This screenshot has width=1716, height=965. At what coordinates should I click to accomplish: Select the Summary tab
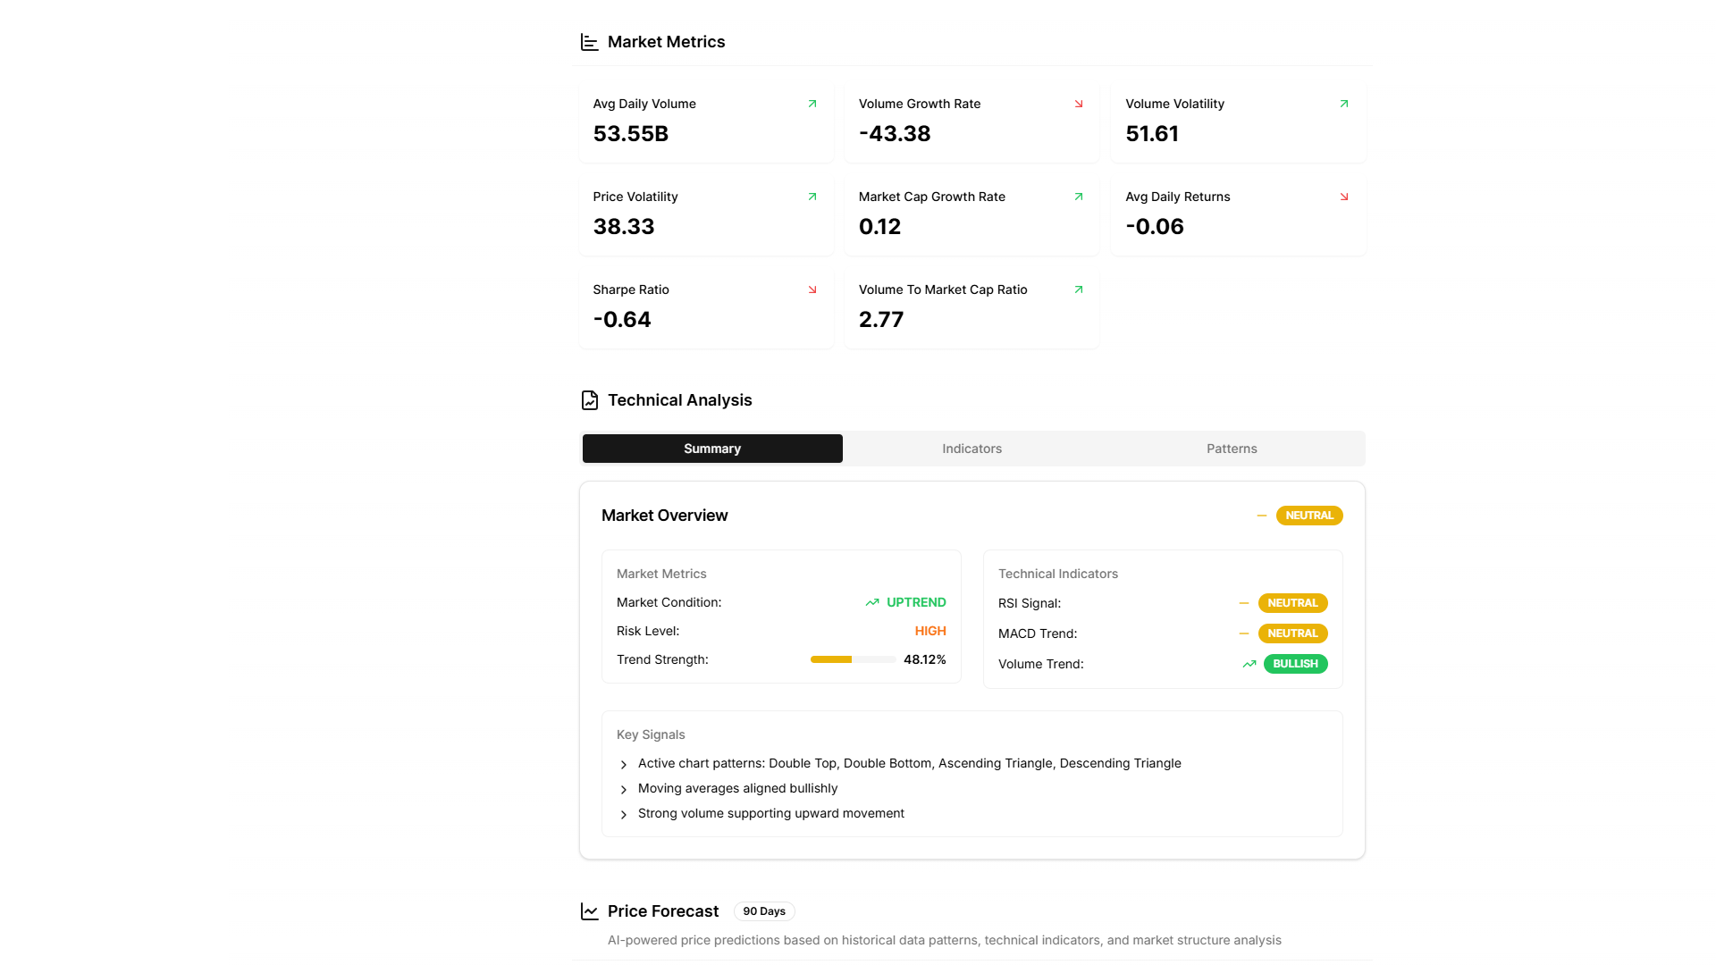tap(712, 449)
